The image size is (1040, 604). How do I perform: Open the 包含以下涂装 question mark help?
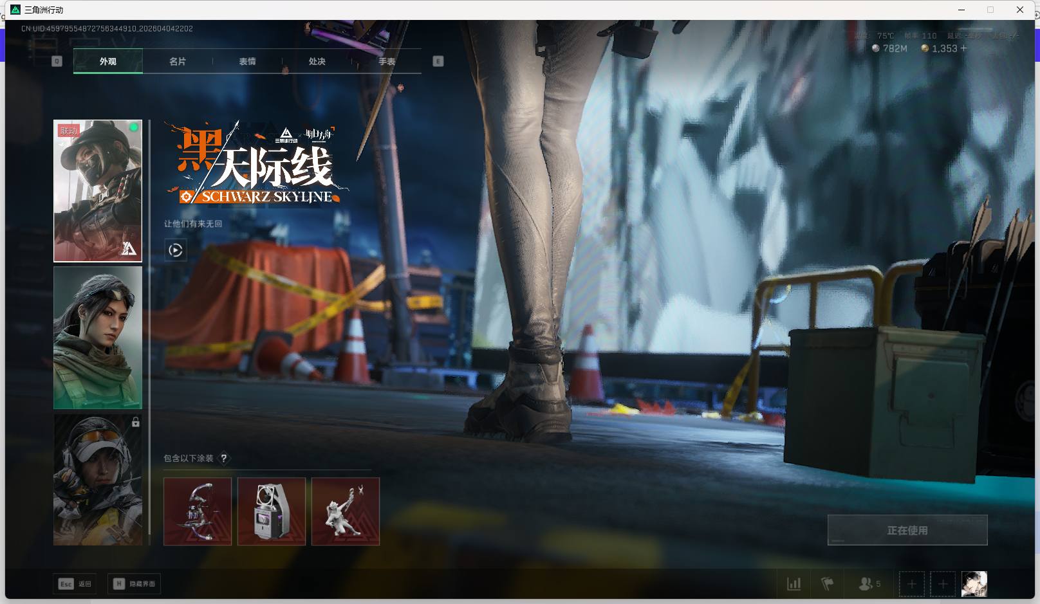[223, 458]
